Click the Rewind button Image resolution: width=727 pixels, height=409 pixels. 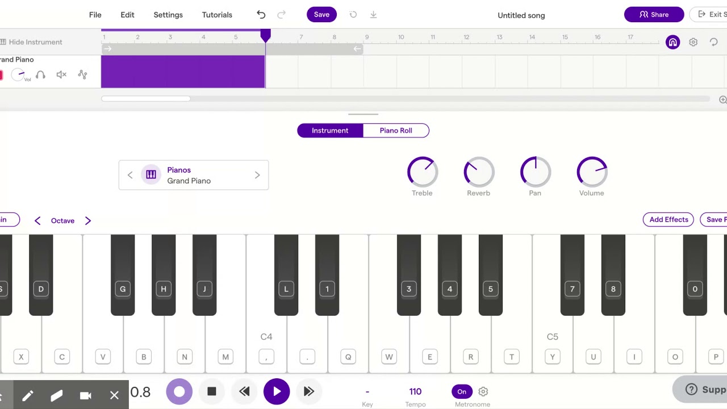[244, 391]
